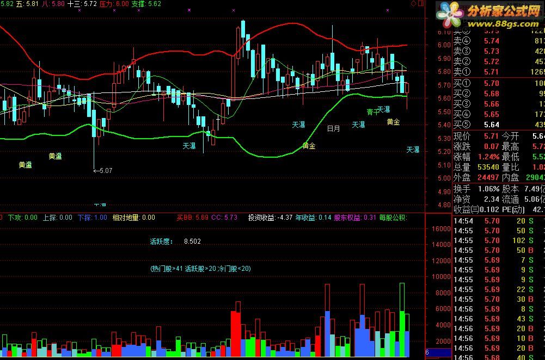Screen dimensions: 545x360
Task: Click the 净资 2.34 value
Action: (476, 199)
